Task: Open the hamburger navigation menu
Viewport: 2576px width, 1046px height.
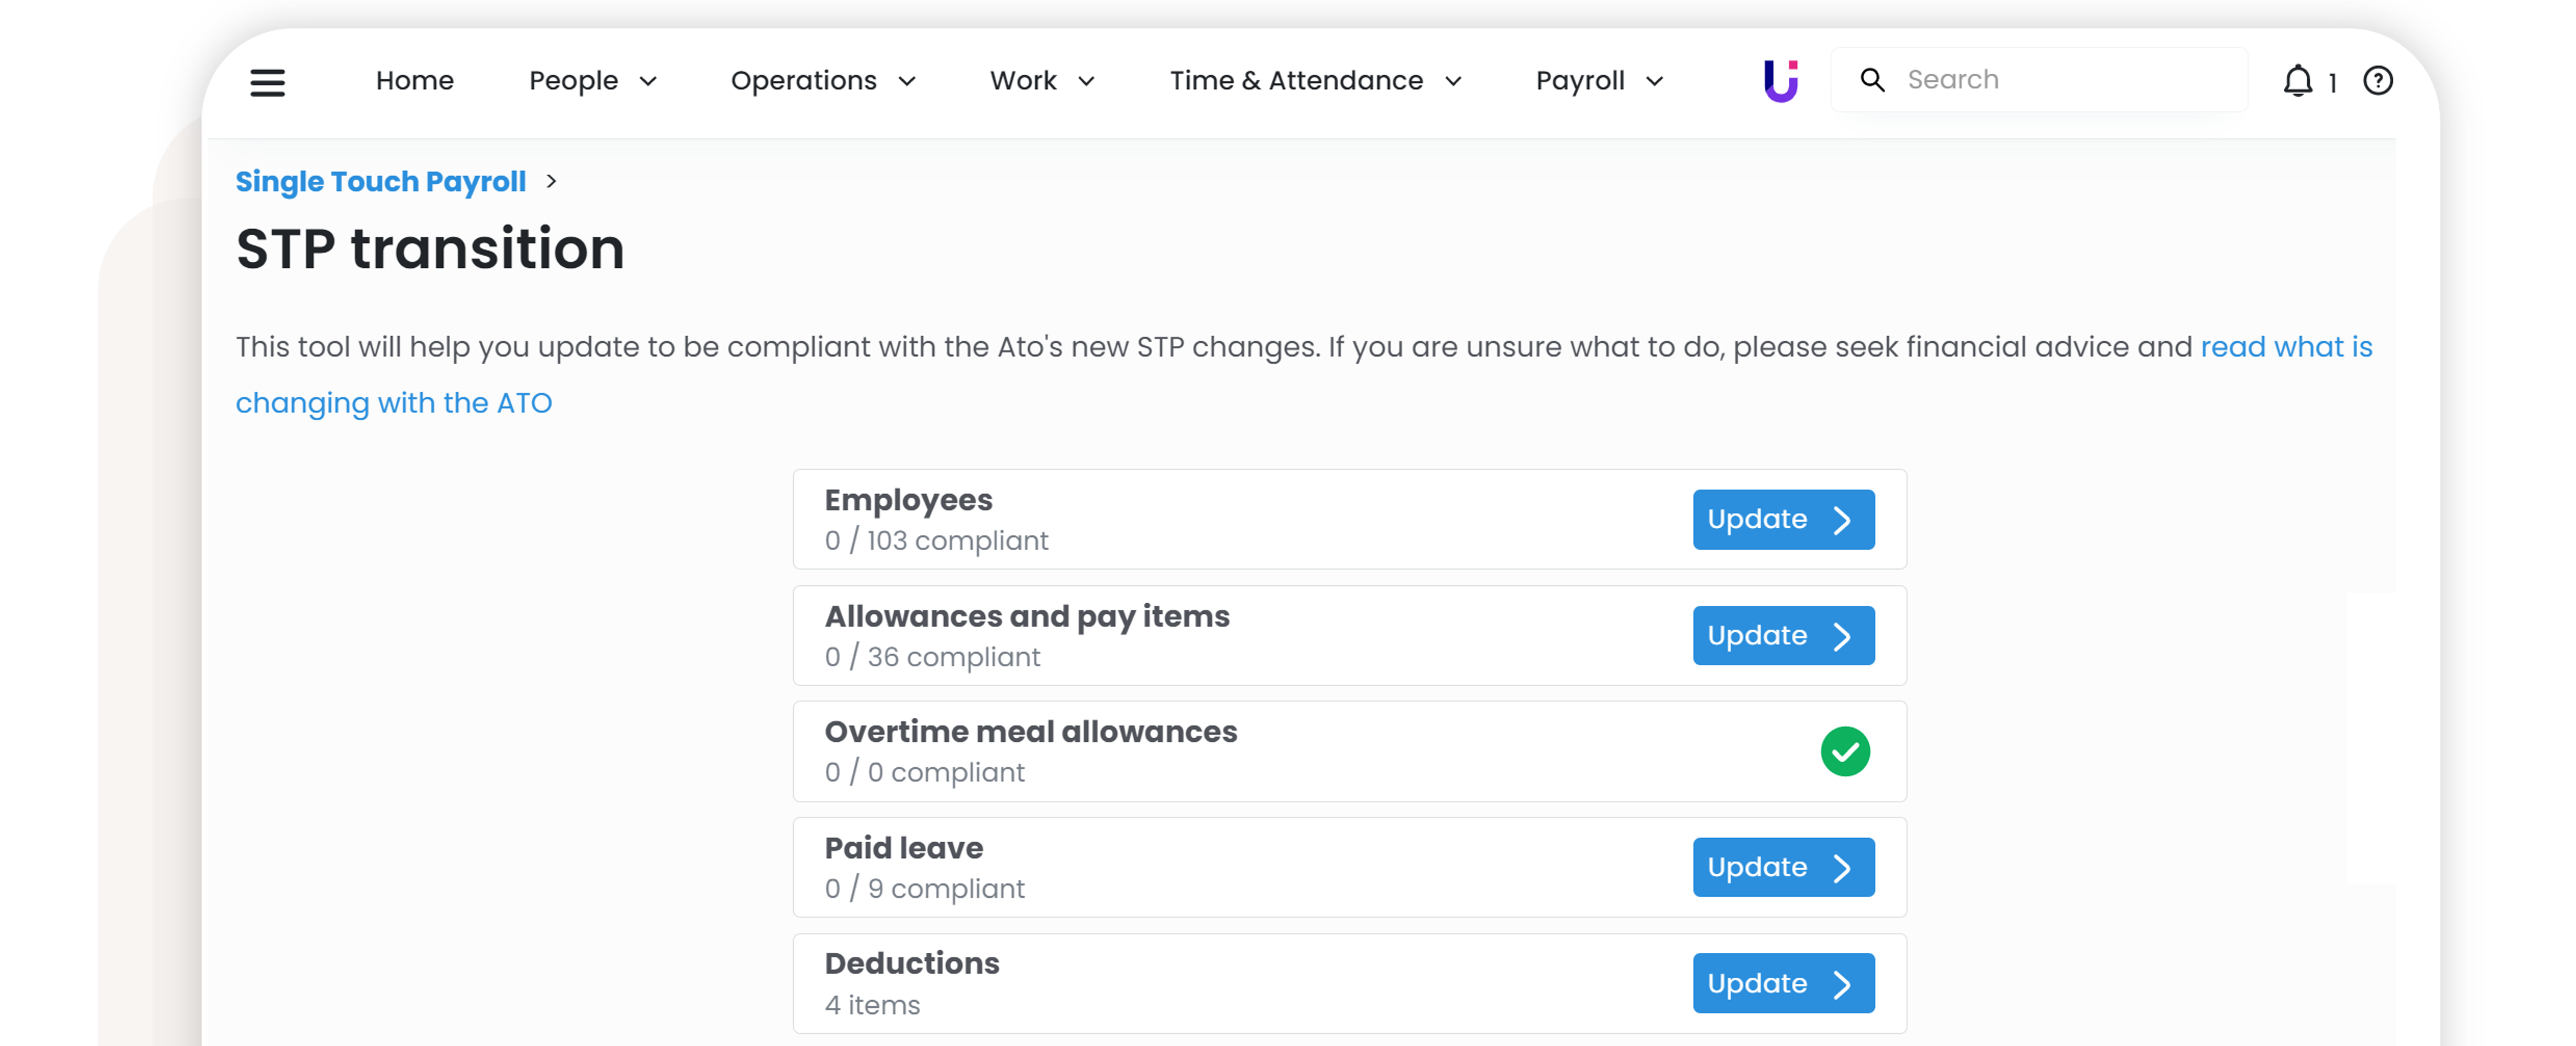Action: pyautogui.click(x=267, y=82)
